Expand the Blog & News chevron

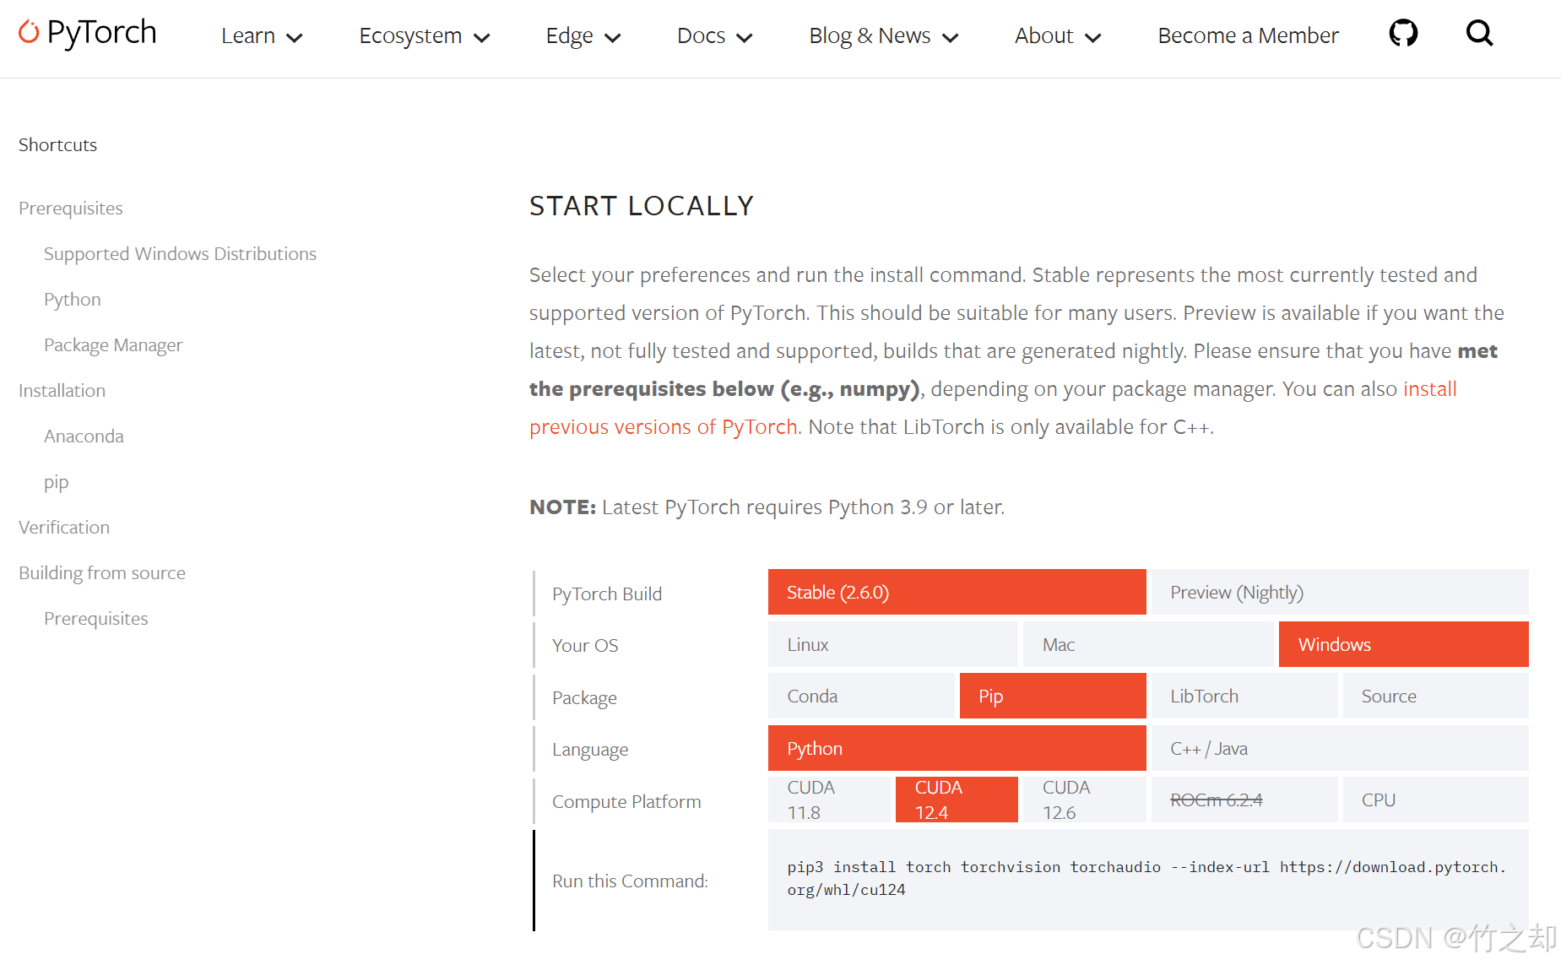coord(950,38)
